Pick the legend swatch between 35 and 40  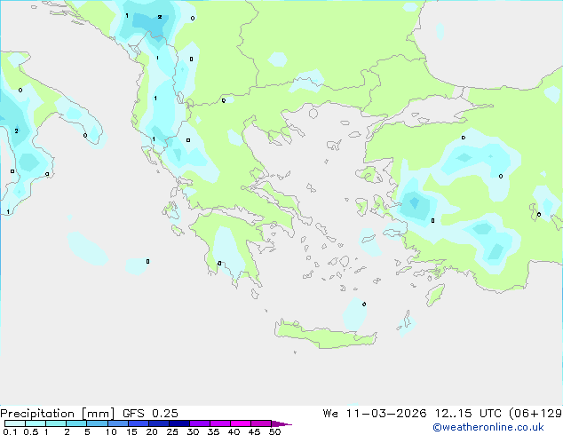[219, 423]
